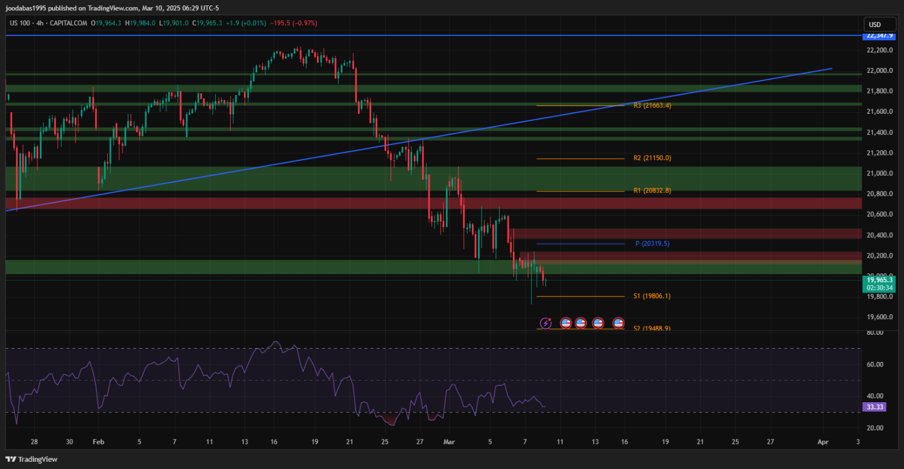The width and height of the screenshot is (904, 469).
Task: Select the S2 (19488.9) pivot label
Action: [x=652, y=328]
